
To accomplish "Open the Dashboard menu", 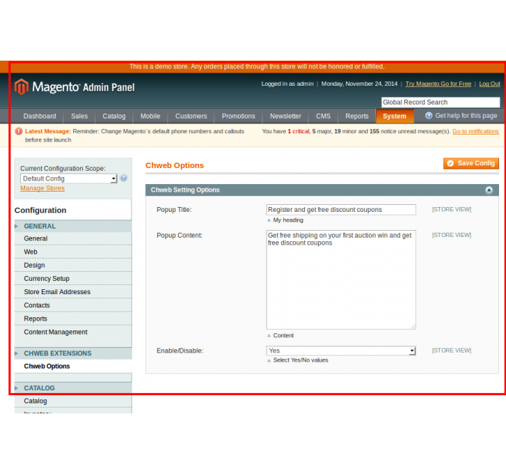I will (x=40, y=116).
